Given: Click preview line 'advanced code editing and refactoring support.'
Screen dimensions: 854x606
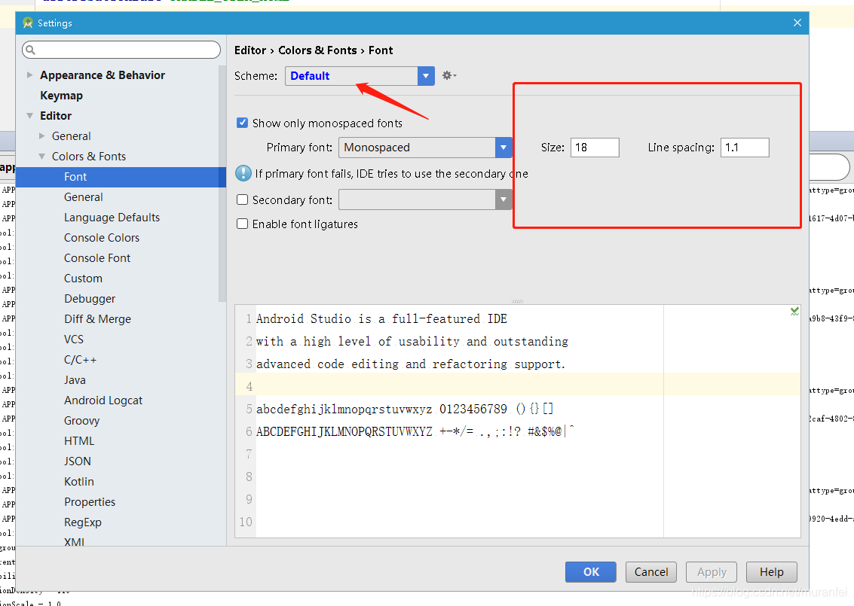Looking at the screenshot, I should pyautogui.click(x=411, y=364).
